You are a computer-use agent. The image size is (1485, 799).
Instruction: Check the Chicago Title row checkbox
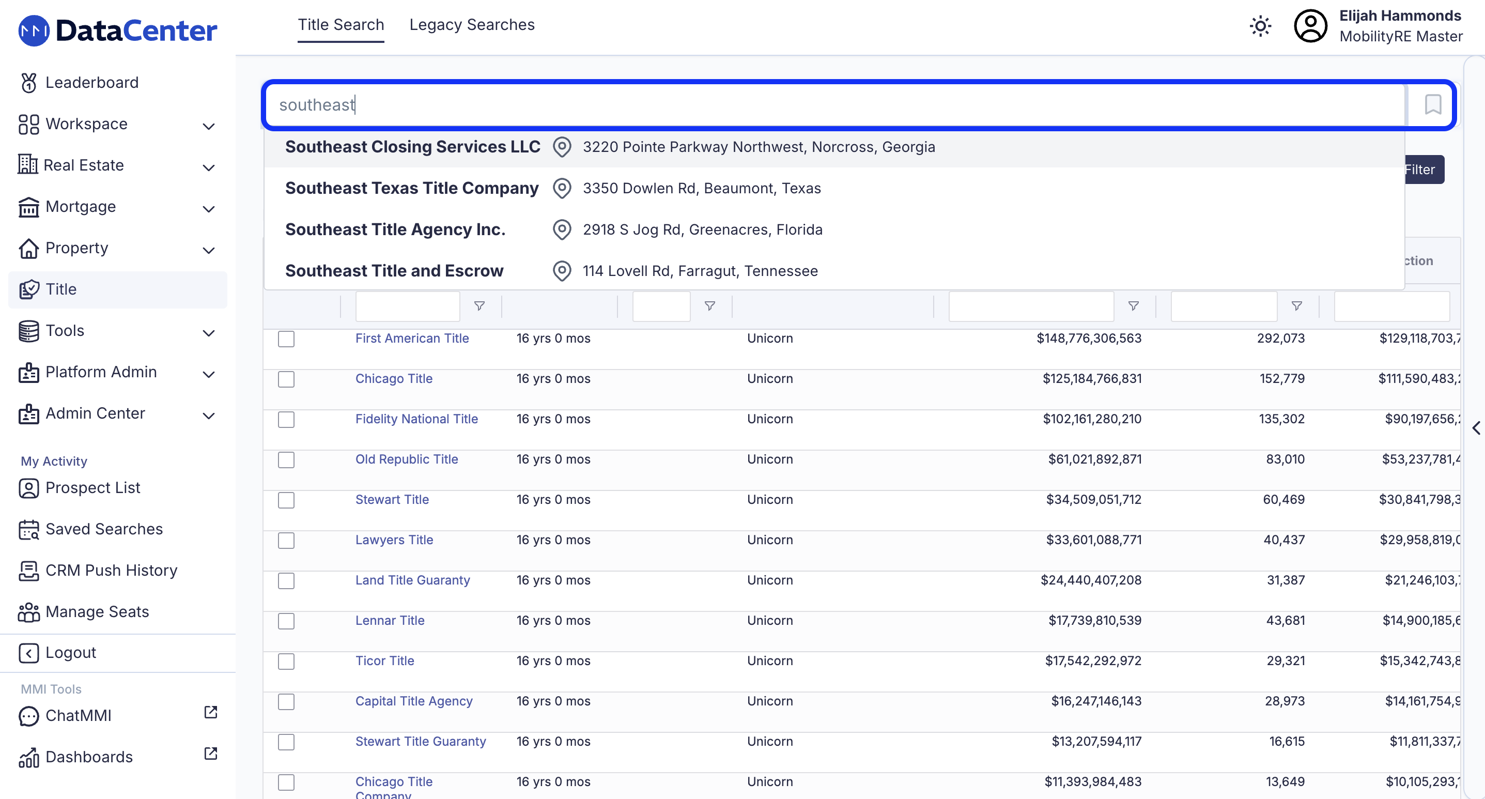click(286, 379)
